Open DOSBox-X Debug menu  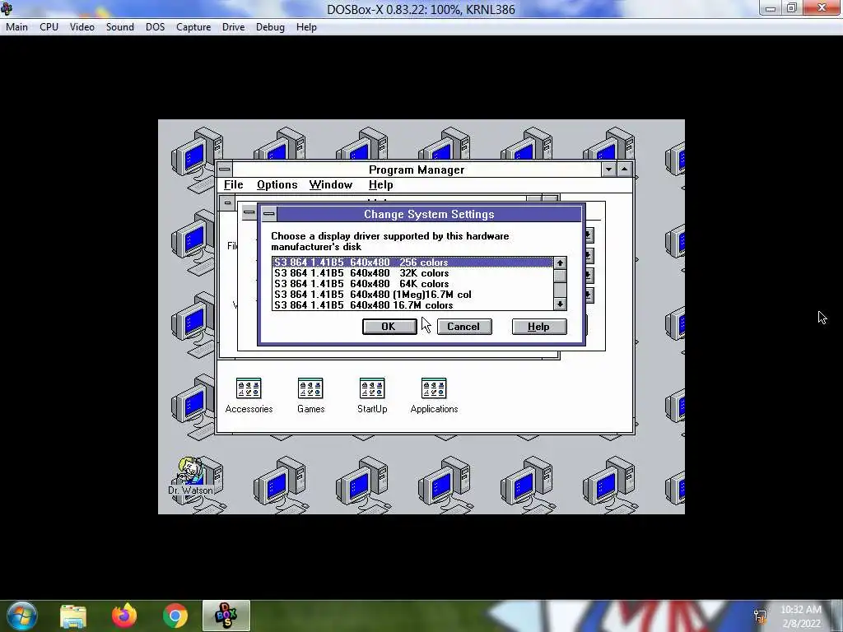270,27
